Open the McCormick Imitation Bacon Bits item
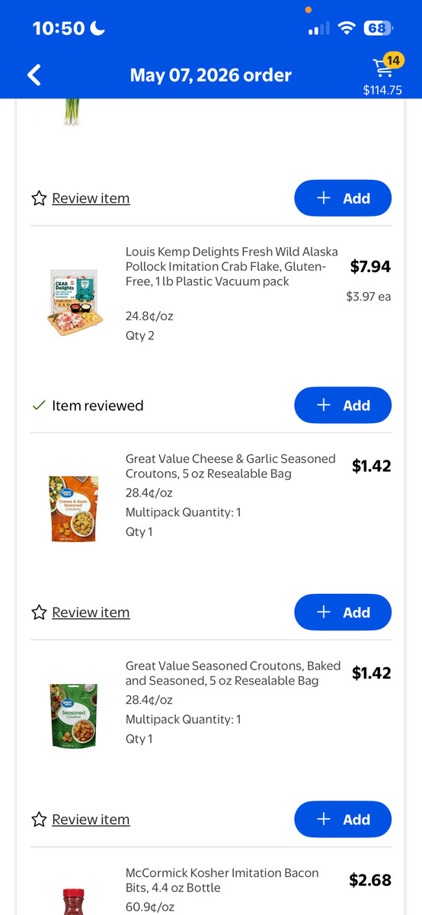The image size is (422, 915). pyautogui.click(x=222, y=880)
